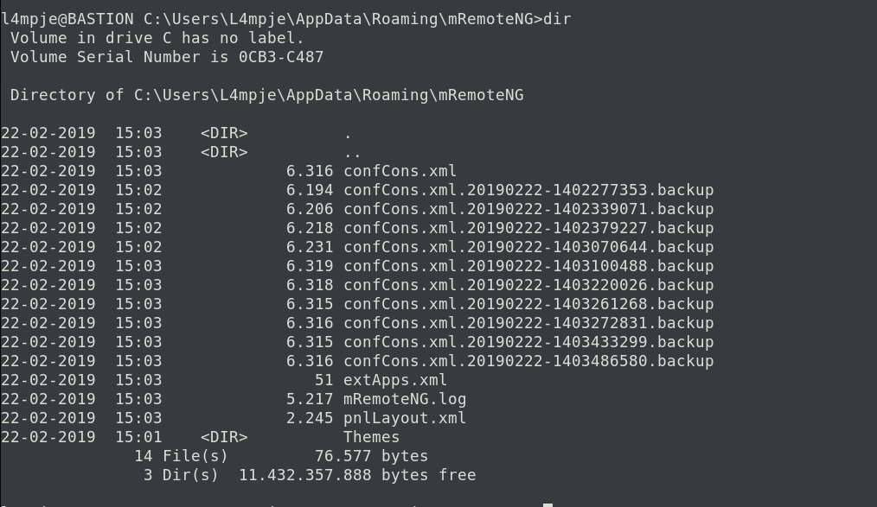Click the backup file ending in 1403433299
This screenshot has height=507, width=877.
528,342
